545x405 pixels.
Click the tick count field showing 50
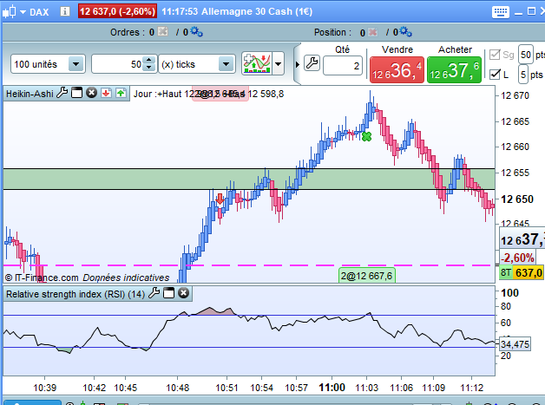coord(118,64)
